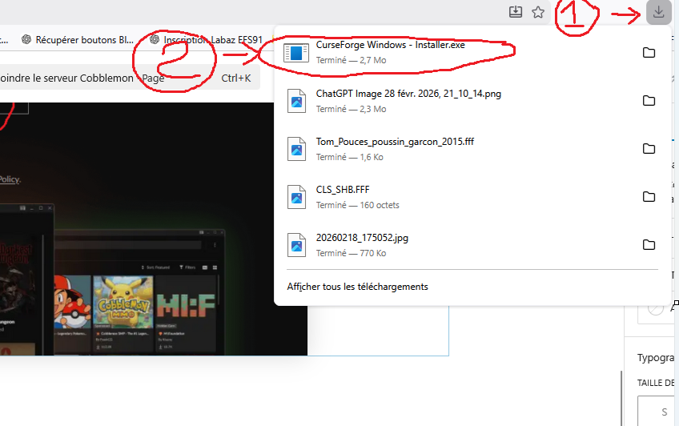Click the Downloads toolbar button
The height and width of the screenshot is (426, 679).
click(x=658, y=12)
